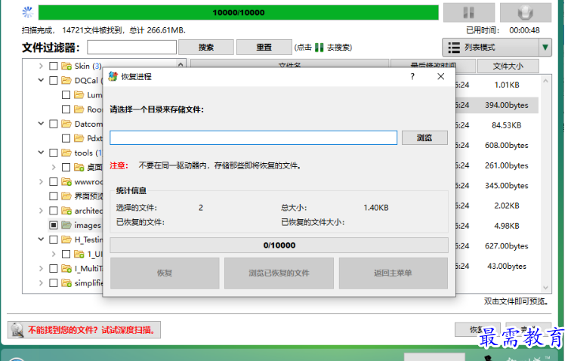Click the file filter input field

pos(132,48)
